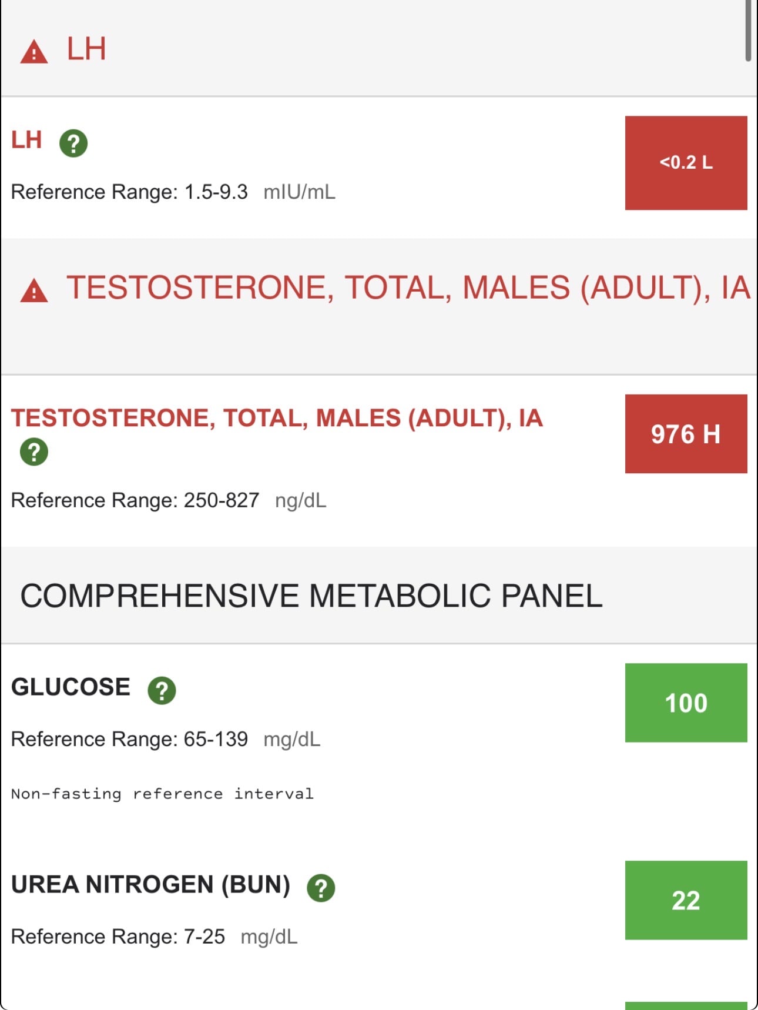
Task: Click the LH section warning triangle
Action: coord(34,52)
